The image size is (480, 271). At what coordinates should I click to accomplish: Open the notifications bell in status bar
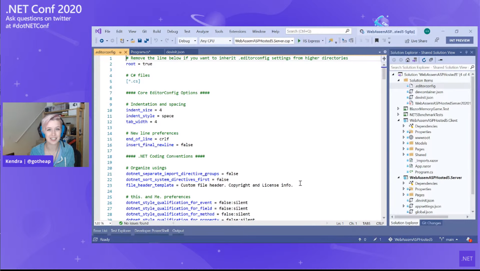469,240
